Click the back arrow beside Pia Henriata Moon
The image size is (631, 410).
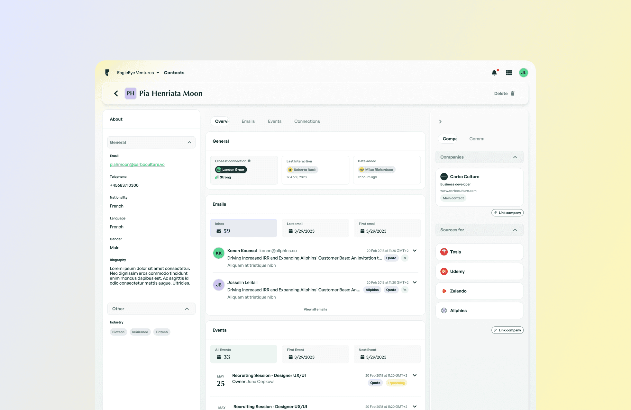click(x=116, y=94)
